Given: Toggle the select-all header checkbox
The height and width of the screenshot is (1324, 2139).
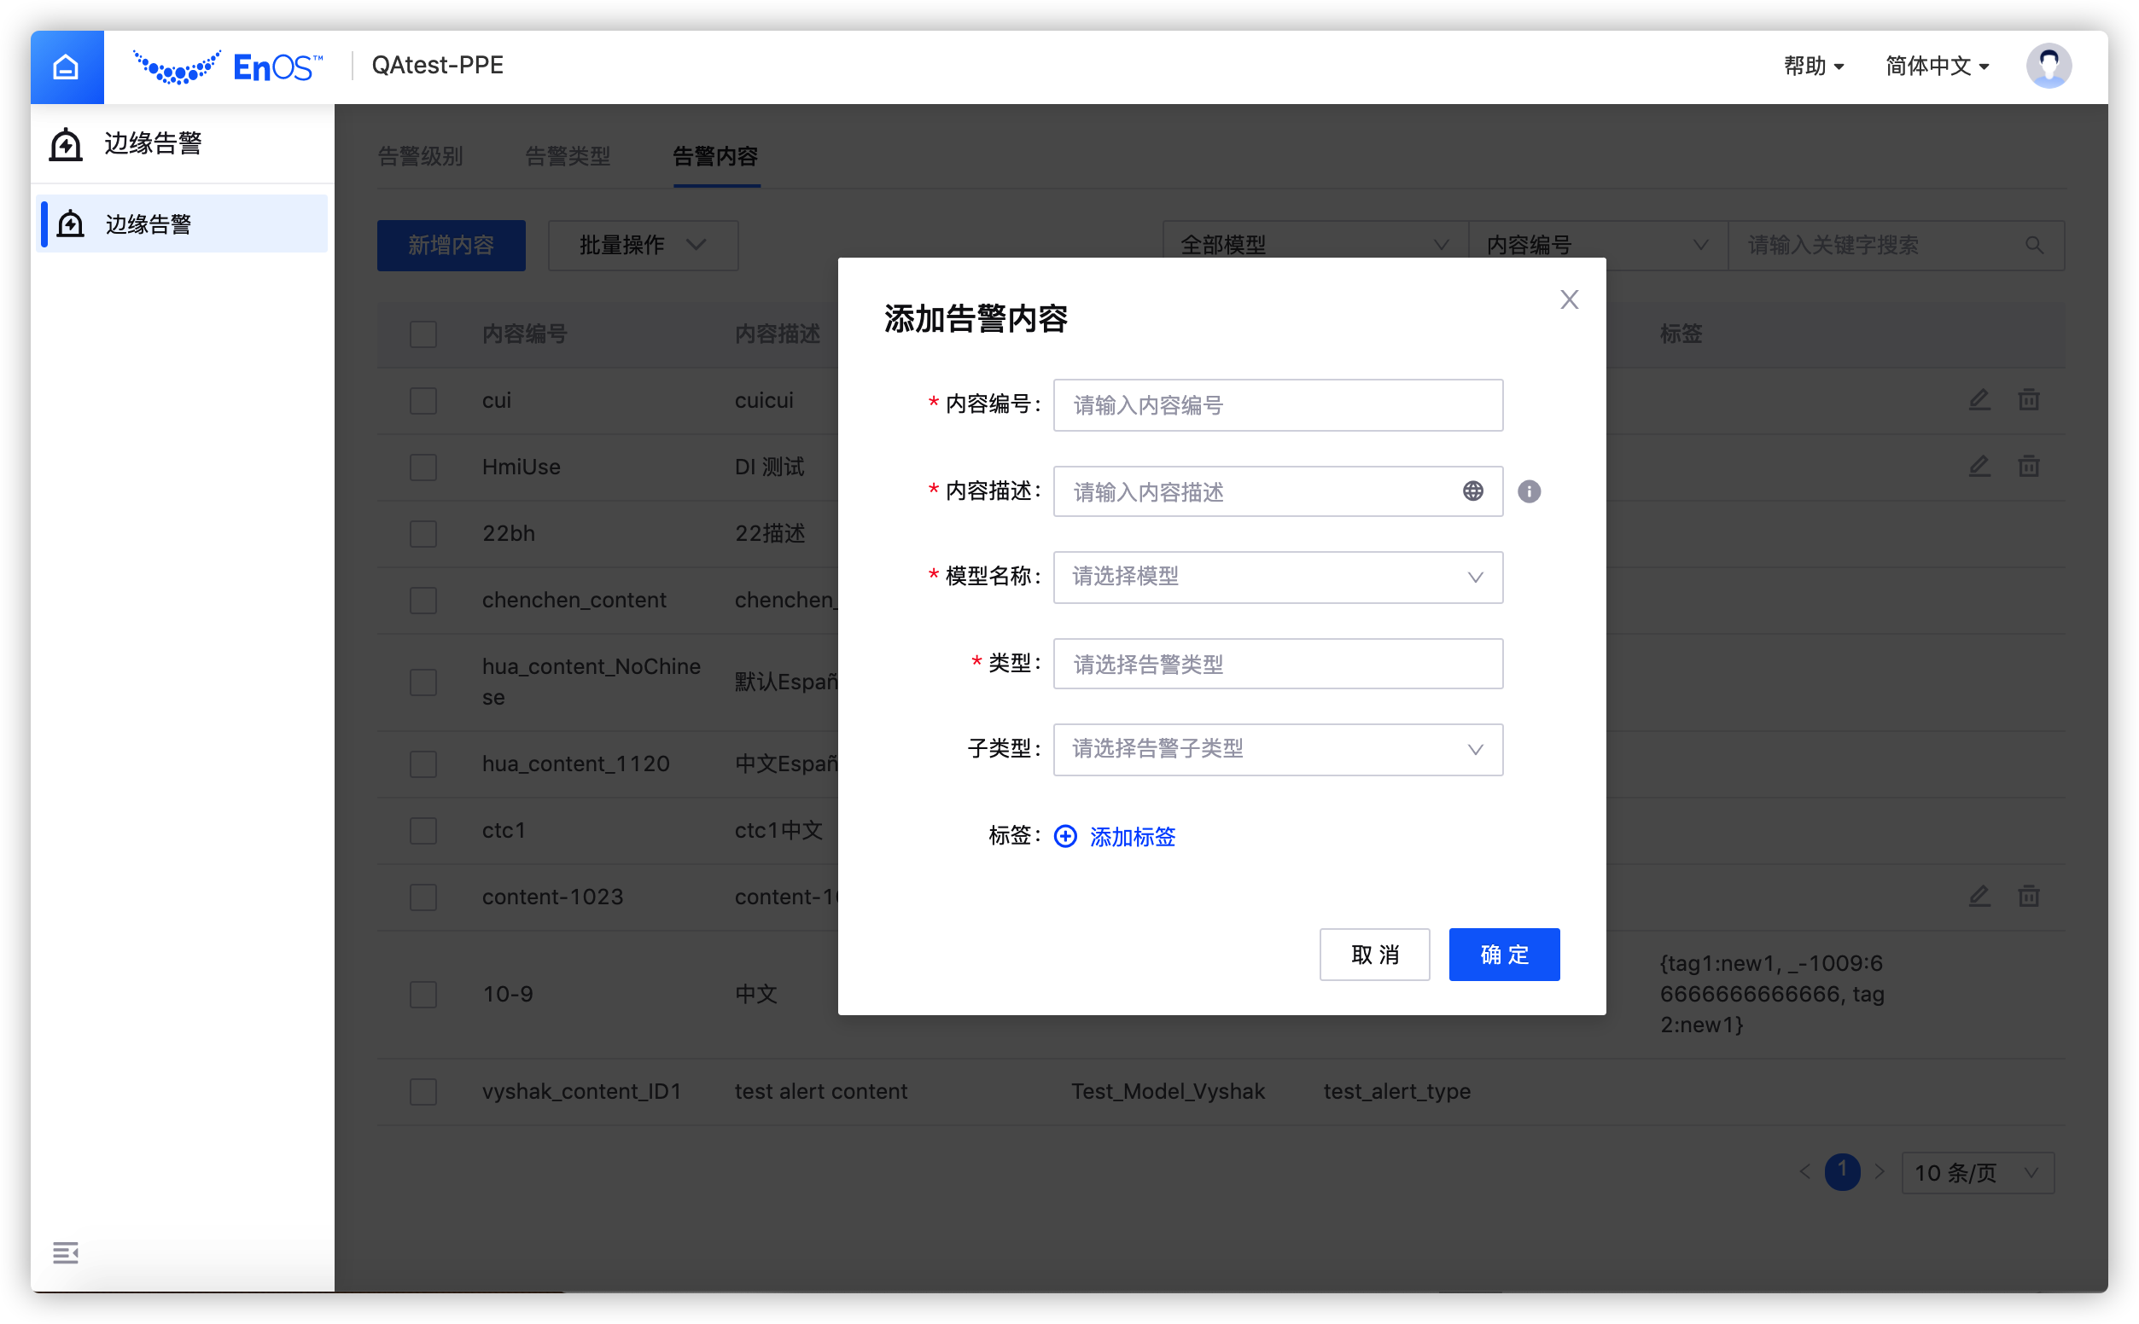Looking at the screenshot, I should [x=423, y=334].
